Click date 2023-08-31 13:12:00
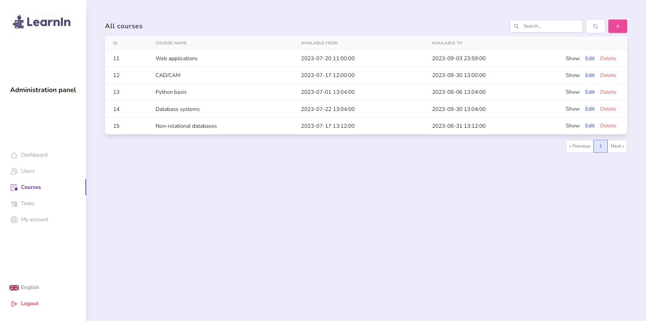Image resolution: width=646 pixels, height=321 pixels. (459, 126)
